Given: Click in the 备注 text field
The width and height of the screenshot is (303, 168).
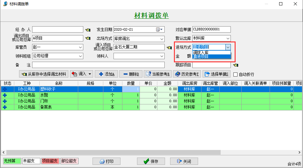Looking at the screenshot, I should tap(98, 65).
